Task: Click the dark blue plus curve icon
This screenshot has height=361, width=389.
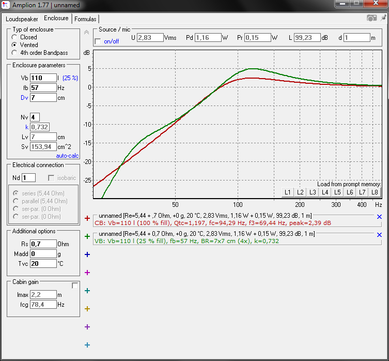Action: 87,254
